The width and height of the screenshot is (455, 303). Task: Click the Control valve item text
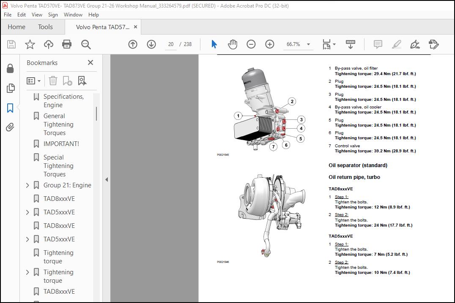347,146
